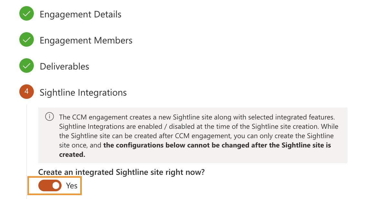This screenshot has height=199, width=373.
Task: Switch to the Deliverables step
Action: pos(64,66)
